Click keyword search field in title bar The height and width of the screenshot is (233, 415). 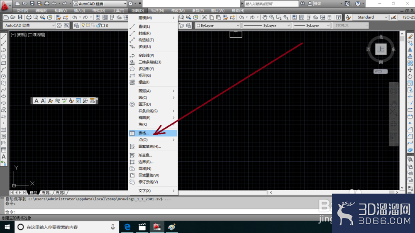(271, 4)
